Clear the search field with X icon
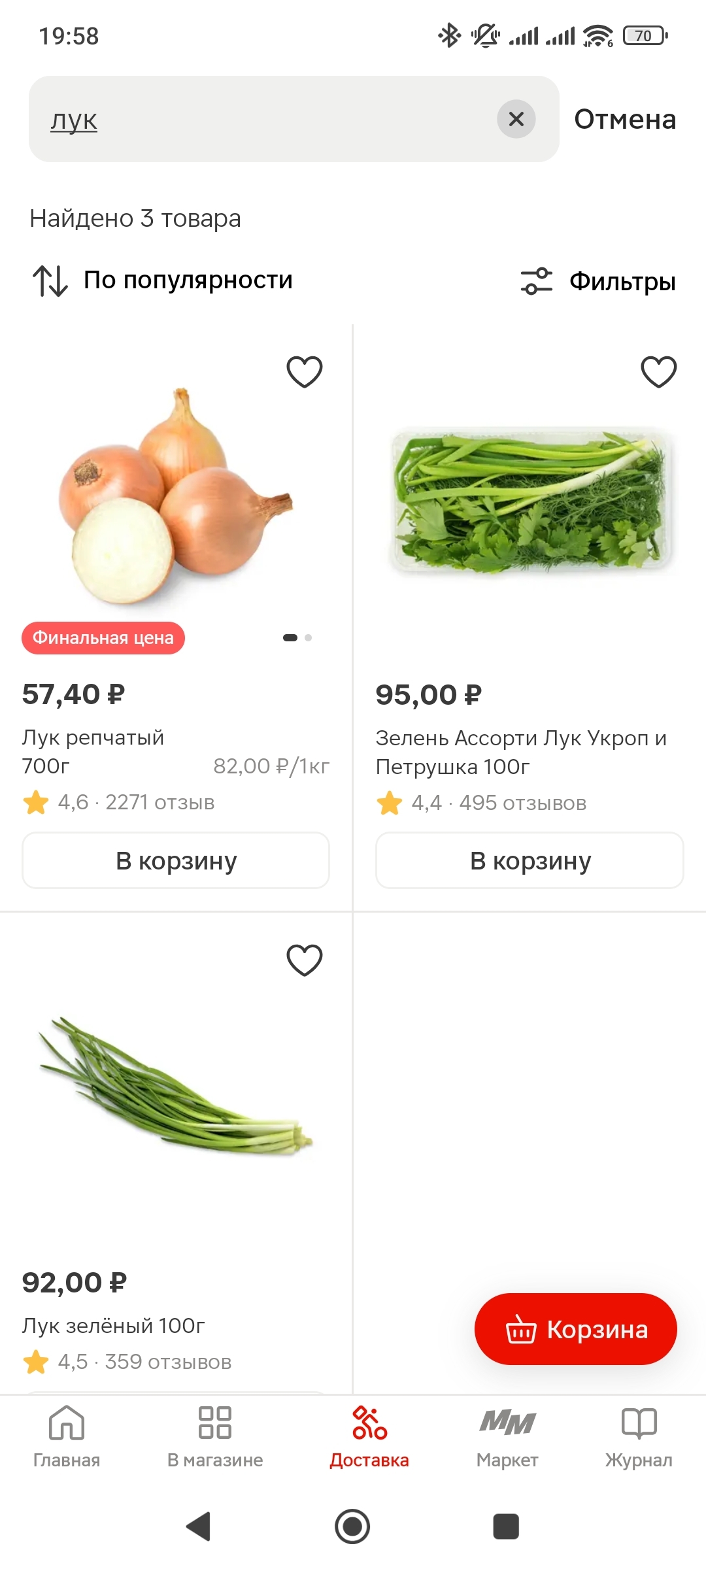This screenshot has width=706, height=1569. click(516, 119)
